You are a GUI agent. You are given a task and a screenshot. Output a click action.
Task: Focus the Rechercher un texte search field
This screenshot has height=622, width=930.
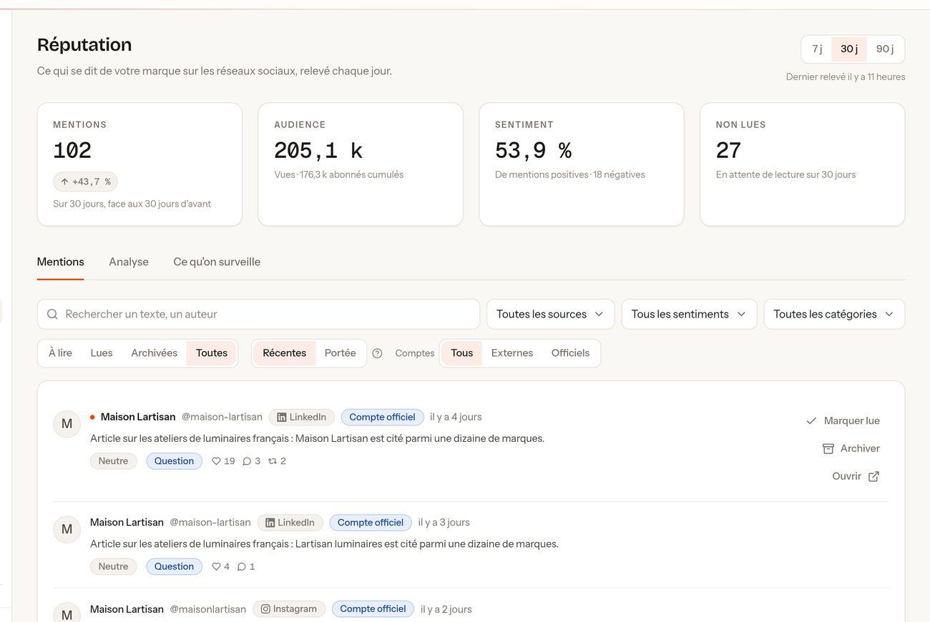(x=258, y=315)
